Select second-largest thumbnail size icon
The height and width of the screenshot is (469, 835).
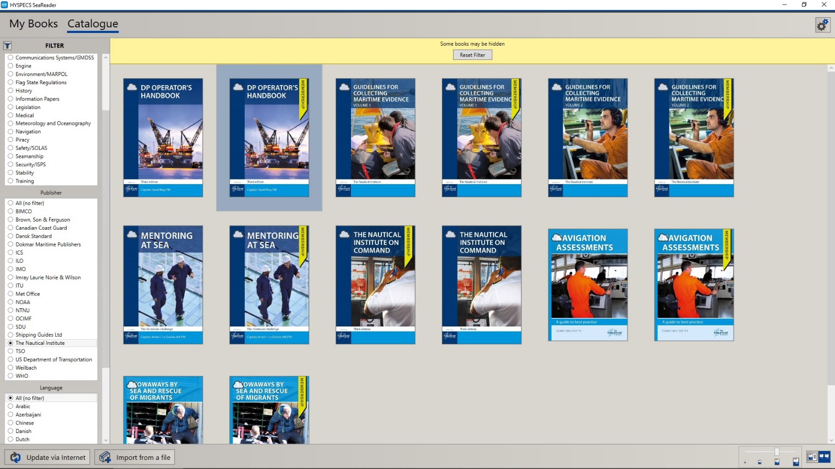777,462
